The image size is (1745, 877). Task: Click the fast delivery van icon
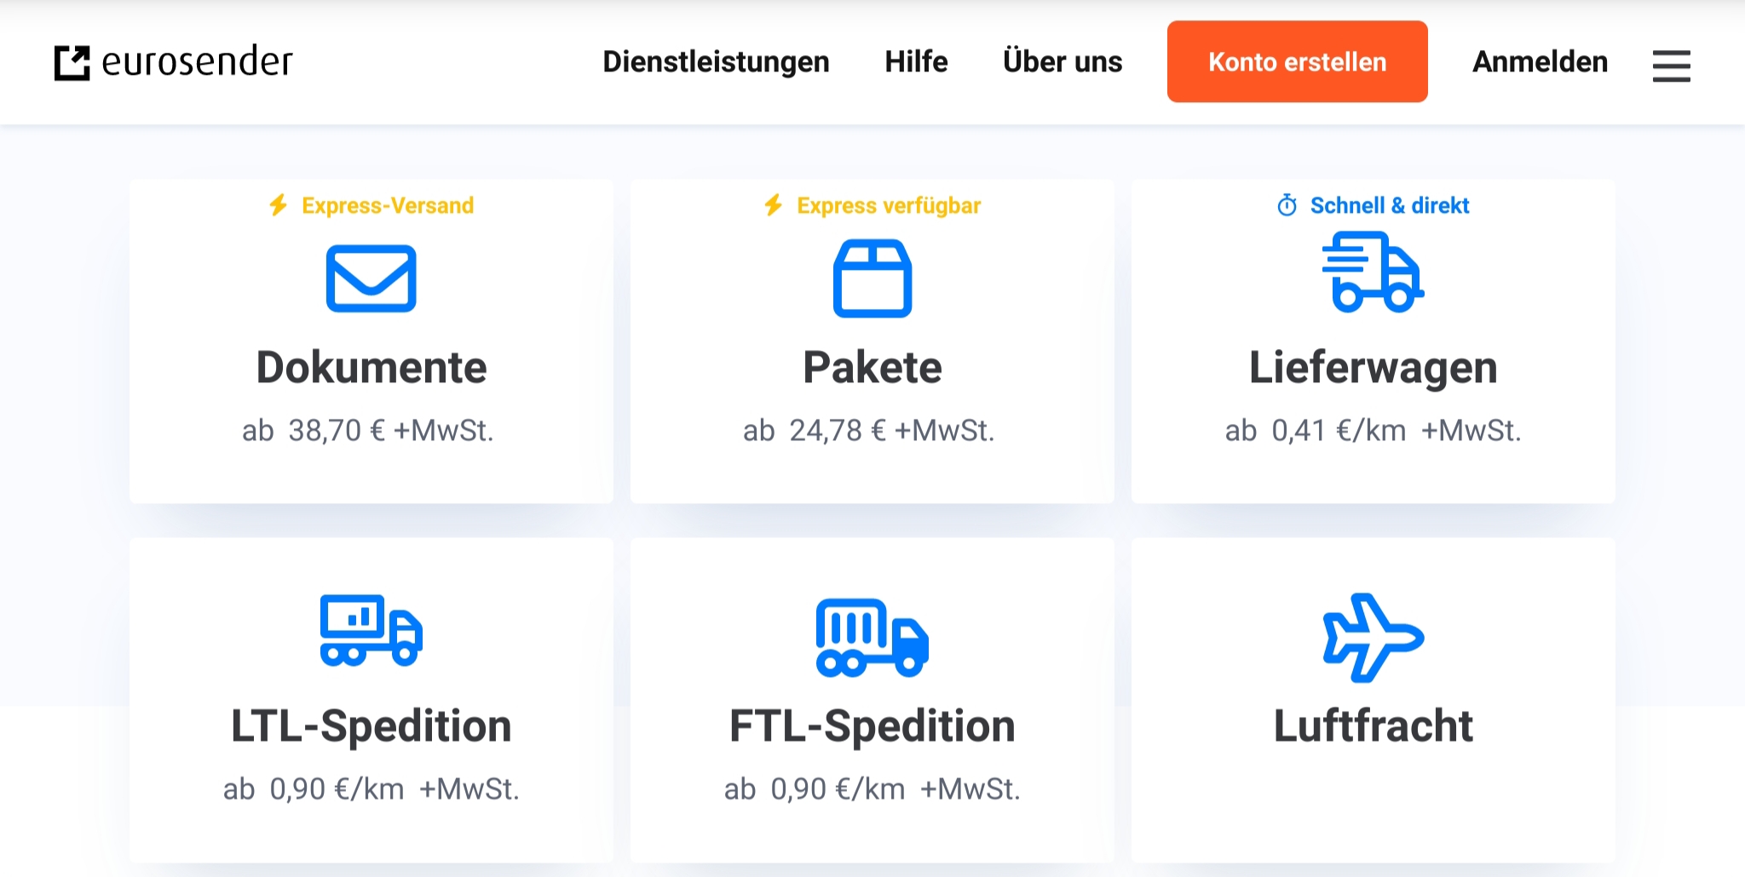(x=1373, y=272)
